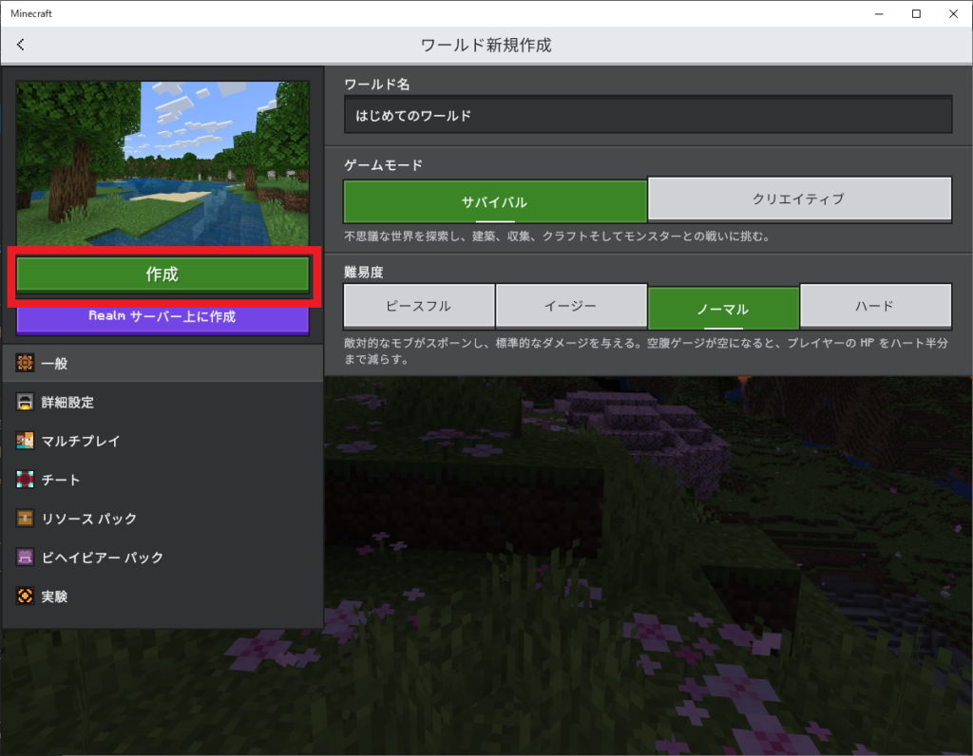973x756 pixels.
Task: Set difficulty to ノーマル
Action: click(x=723, y=309)
